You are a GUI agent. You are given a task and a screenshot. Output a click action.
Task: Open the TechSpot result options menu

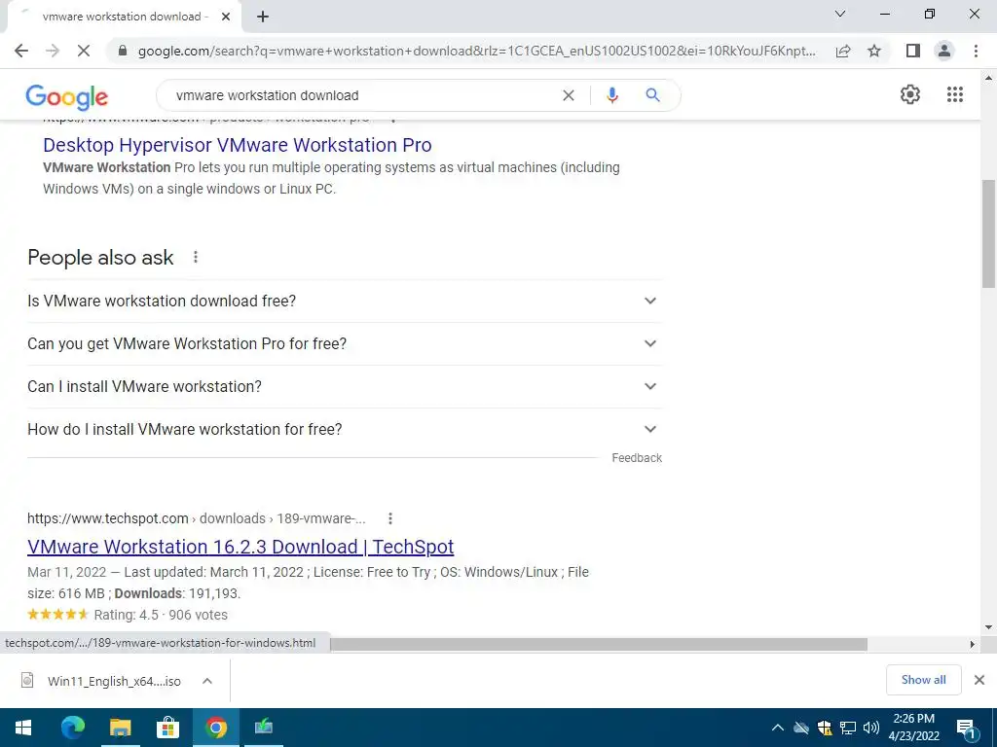[390, 519]
